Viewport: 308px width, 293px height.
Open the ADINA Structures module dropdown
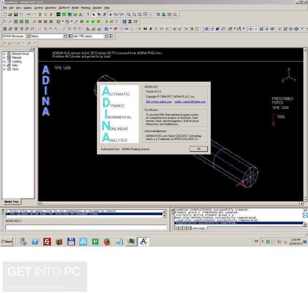click(27, 36)
